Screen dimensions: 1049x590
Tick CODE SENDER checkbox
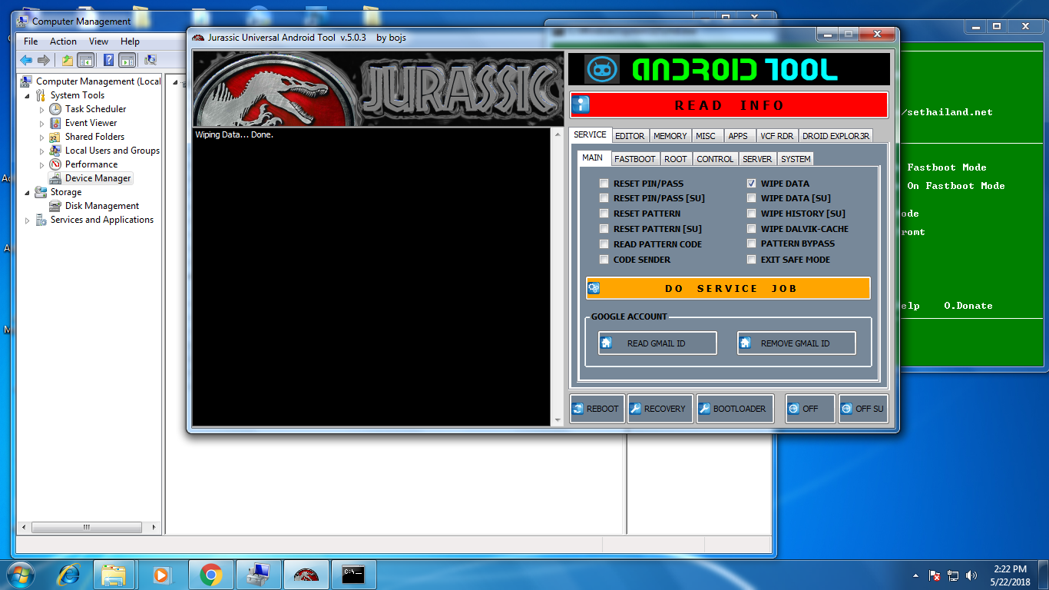604,260
